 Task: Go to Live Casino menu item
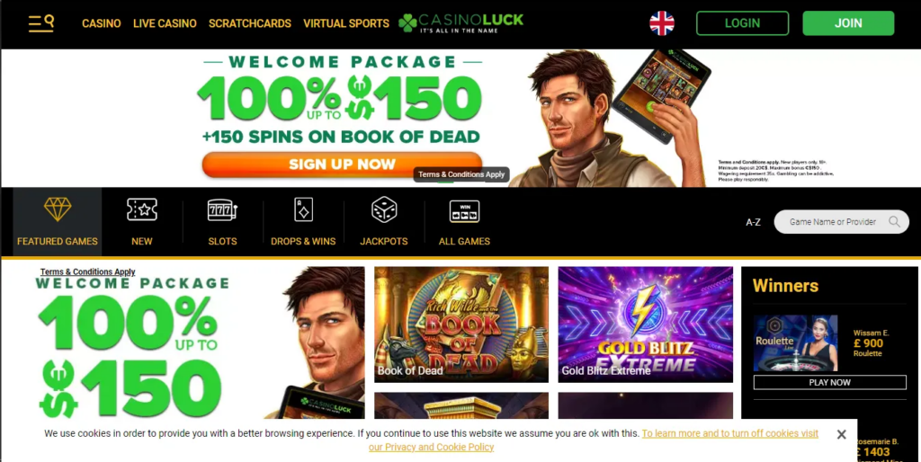(x=165, y=23)
